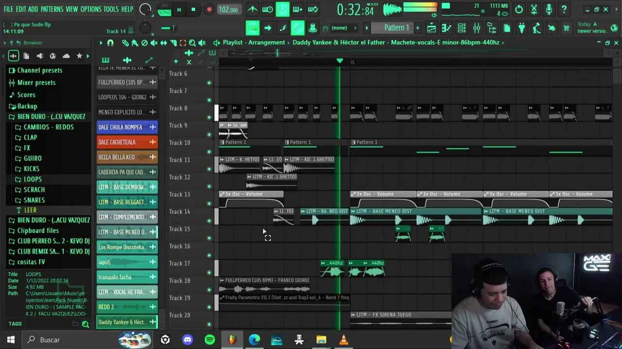Select the Mute tool in Playlist
The height and width of the screenshot is (349, 622).
tap(154, 43)
